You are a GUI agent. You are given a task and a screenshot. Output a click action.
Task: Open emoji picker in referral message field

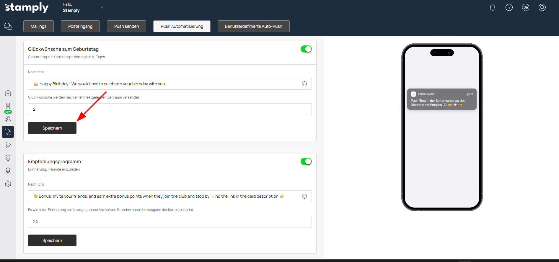click(304, 196)
